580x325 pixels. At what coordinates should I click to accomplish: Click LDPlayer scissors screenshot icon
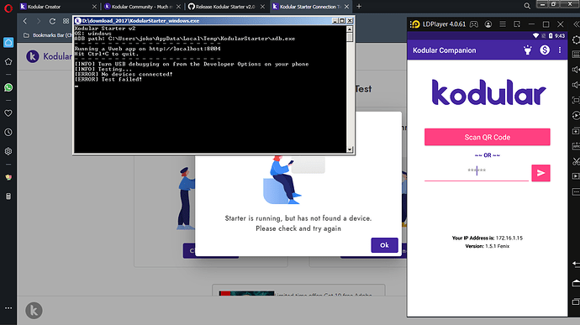tap(576, 161)
